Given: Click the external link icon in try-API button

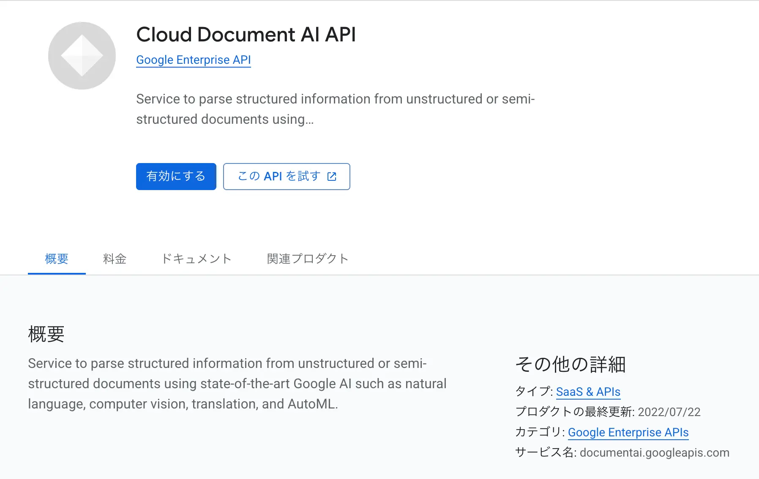Looking at the screenshot, I should pyautogui.click(x=332, y=177).
